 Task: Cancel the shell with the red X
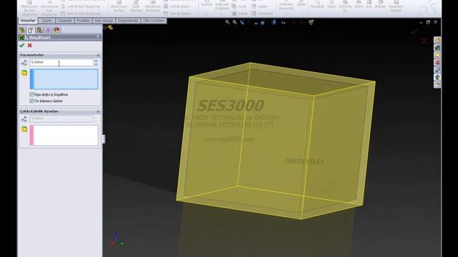[29, 46]
